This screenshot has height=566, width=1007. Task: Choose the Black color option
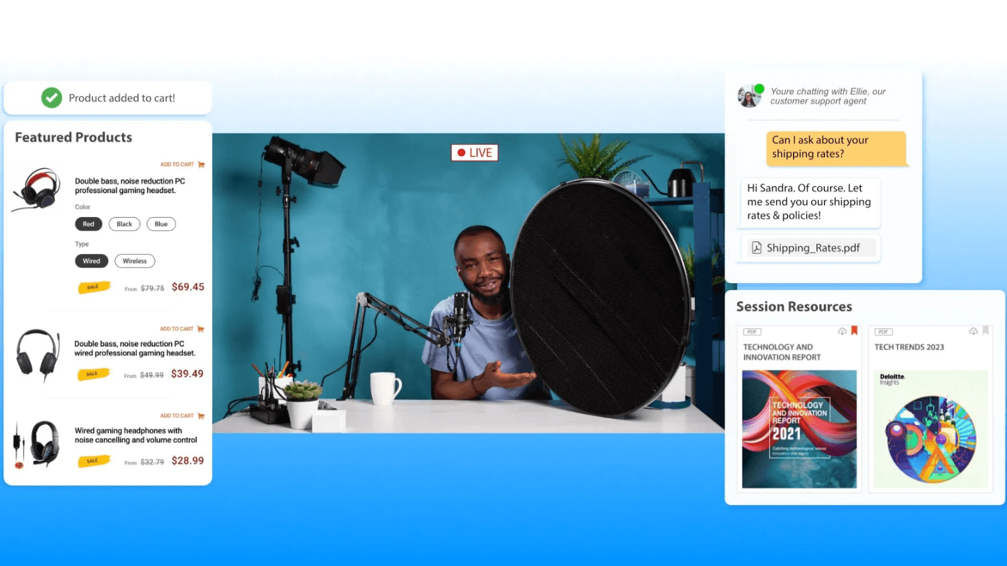point(124,224)
